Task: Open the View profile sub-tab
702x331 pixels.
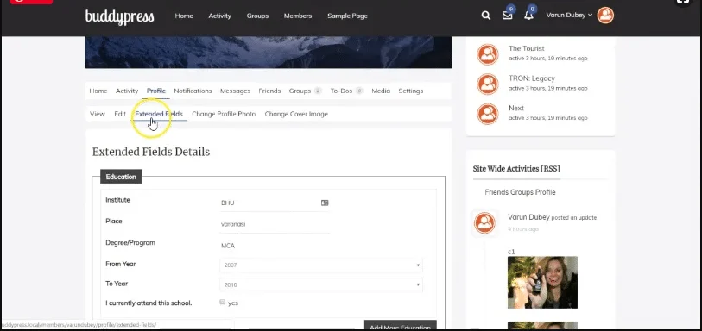Action: pyautogui.click(x=98, y=114)
